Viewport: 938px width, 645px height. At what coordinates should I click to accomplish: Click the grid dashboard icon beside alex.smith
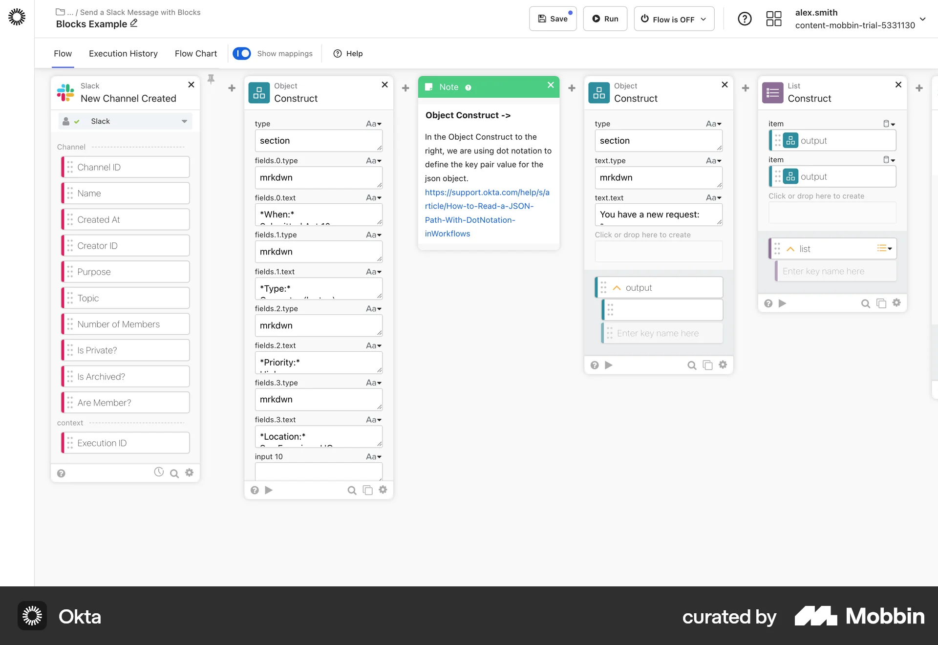(773, 19)
